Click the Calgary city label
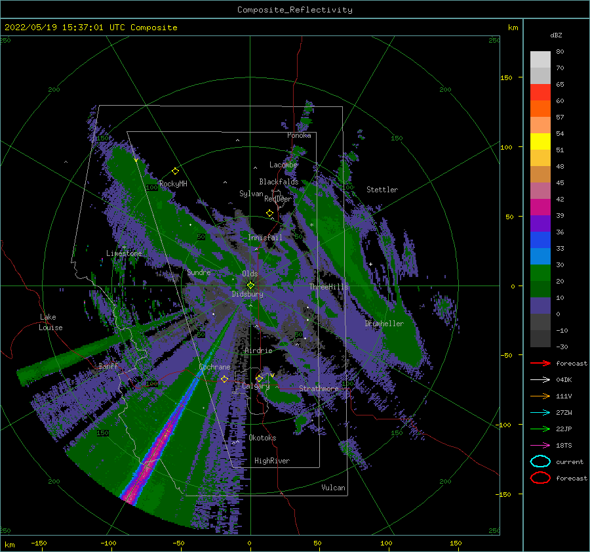 click(x=256, y=386)
